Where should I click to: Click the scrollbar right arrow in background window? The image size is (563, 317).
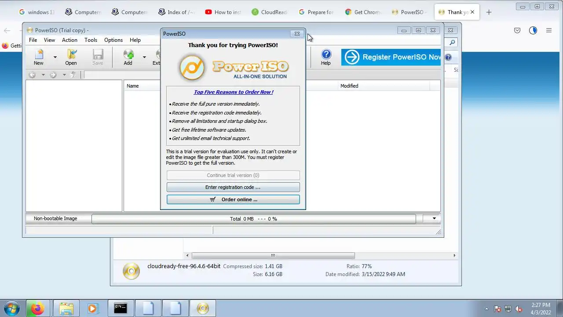454,255
